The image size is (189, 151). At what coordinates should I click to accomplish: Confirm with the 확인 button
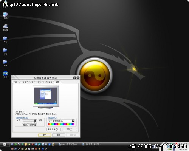45,135
